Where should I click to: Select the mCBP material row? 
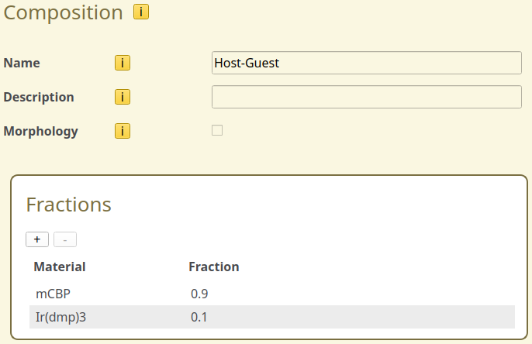coord(53,294)
